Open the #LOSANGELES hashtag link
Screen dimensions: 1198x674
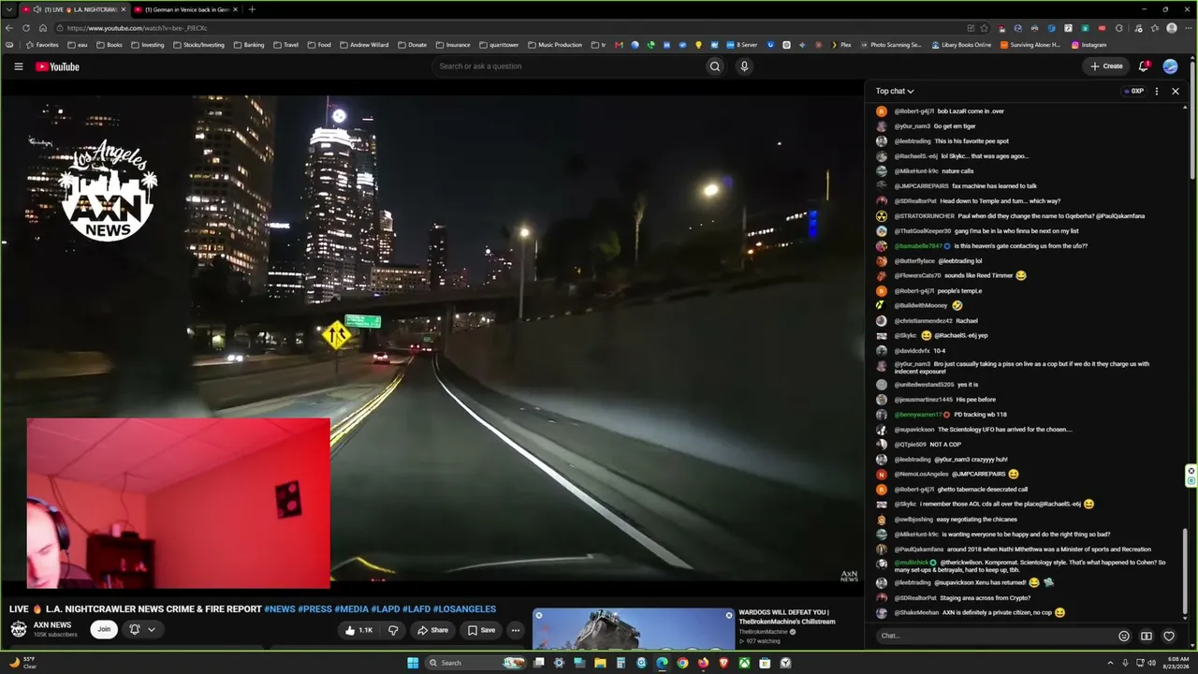464,609
